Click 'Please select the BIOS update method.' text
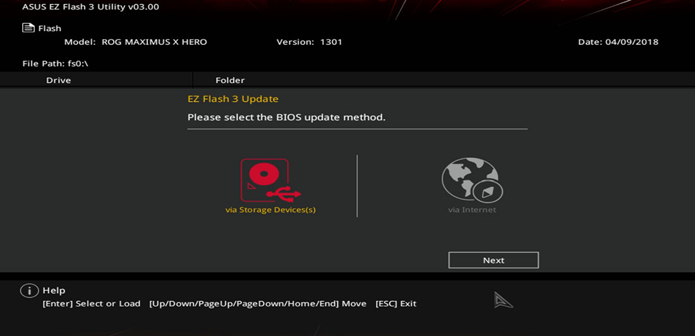 tap(286, 118)
